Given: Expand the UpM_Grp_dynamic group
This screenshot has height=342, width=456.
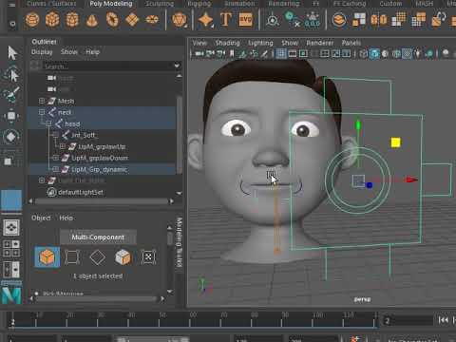Looking at the screenshot, I should pyautogui.click(x=55, y=169).
